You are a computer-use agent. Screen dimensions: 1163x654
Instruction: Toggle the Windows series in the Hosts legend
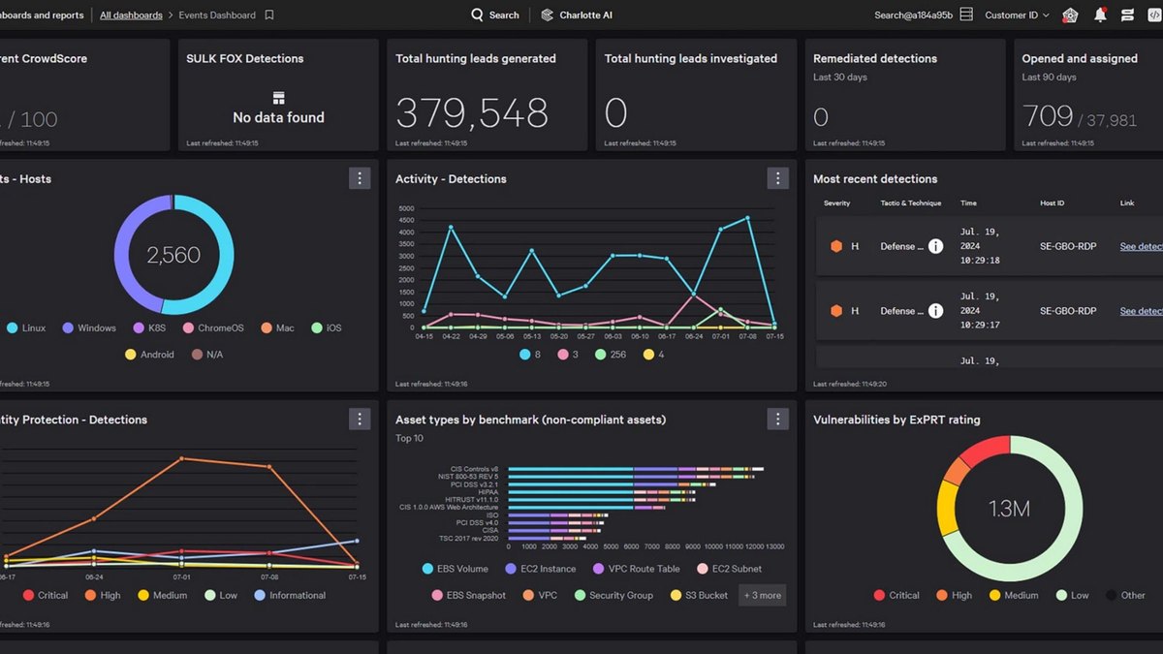pyautogui.click(x=88, y=328)
